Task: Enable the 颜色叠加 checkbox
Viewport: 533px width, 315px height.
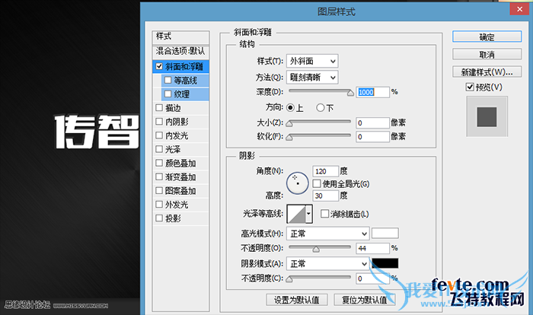Action: click(159, 163)
